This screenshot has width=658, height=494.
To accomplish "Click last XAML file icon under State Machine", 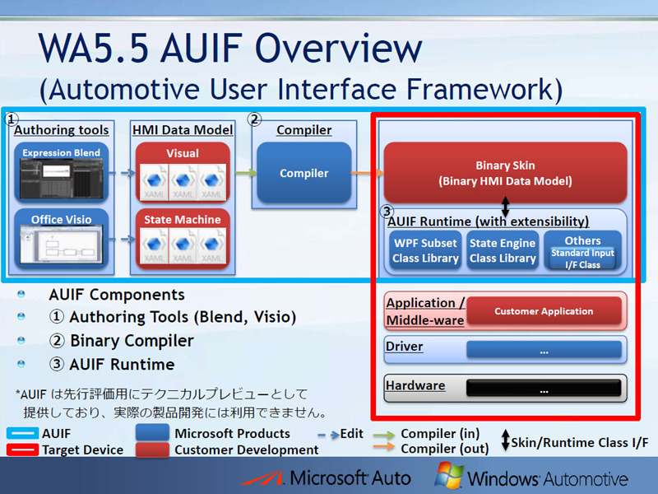I will click(211, 246).
